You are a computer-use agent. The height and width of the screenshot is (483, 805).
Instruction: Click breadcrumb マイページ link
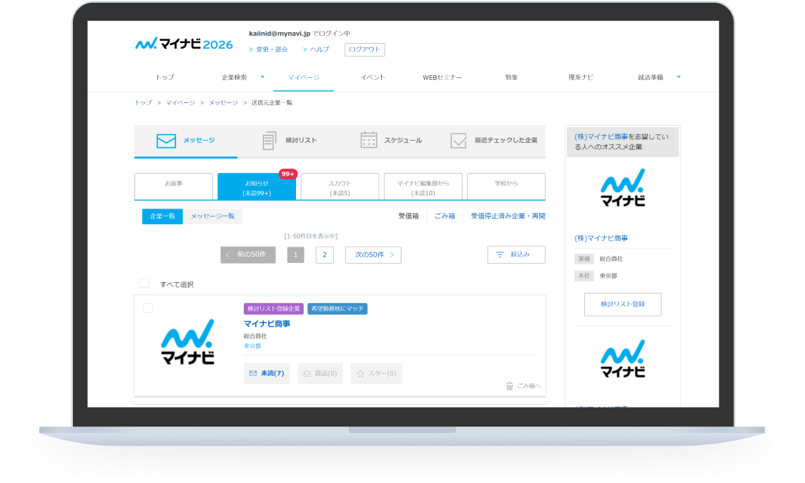click(x=180, y=103)
